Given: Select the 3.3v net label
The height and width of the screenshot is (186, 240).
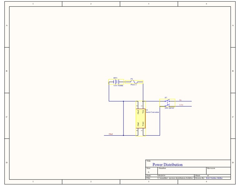Looking at the screenshot, I should click(x=181, y=105).
